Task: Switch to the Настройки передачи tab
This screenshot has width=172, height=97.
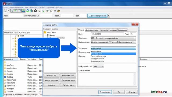Action: pos(108,30)
